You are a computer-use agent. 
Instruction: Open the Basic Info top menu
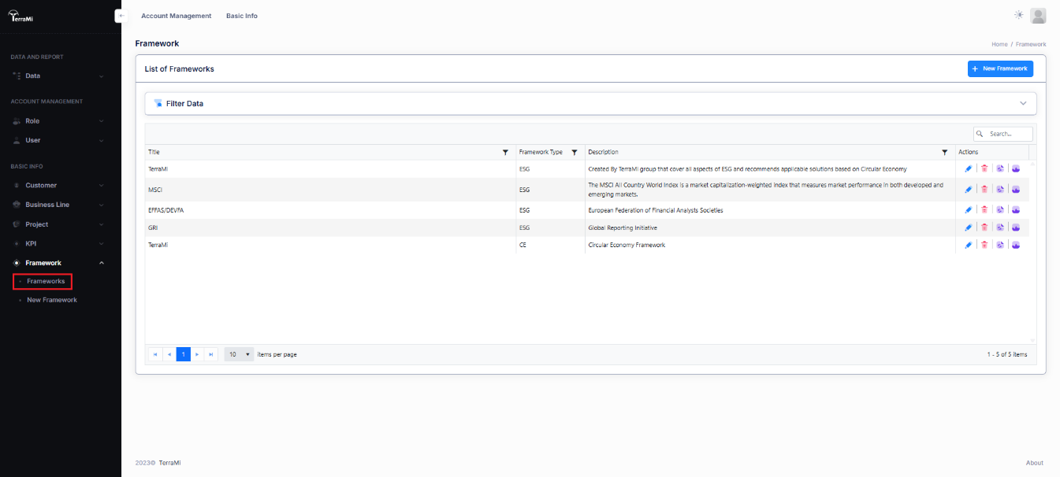(241, 16)
